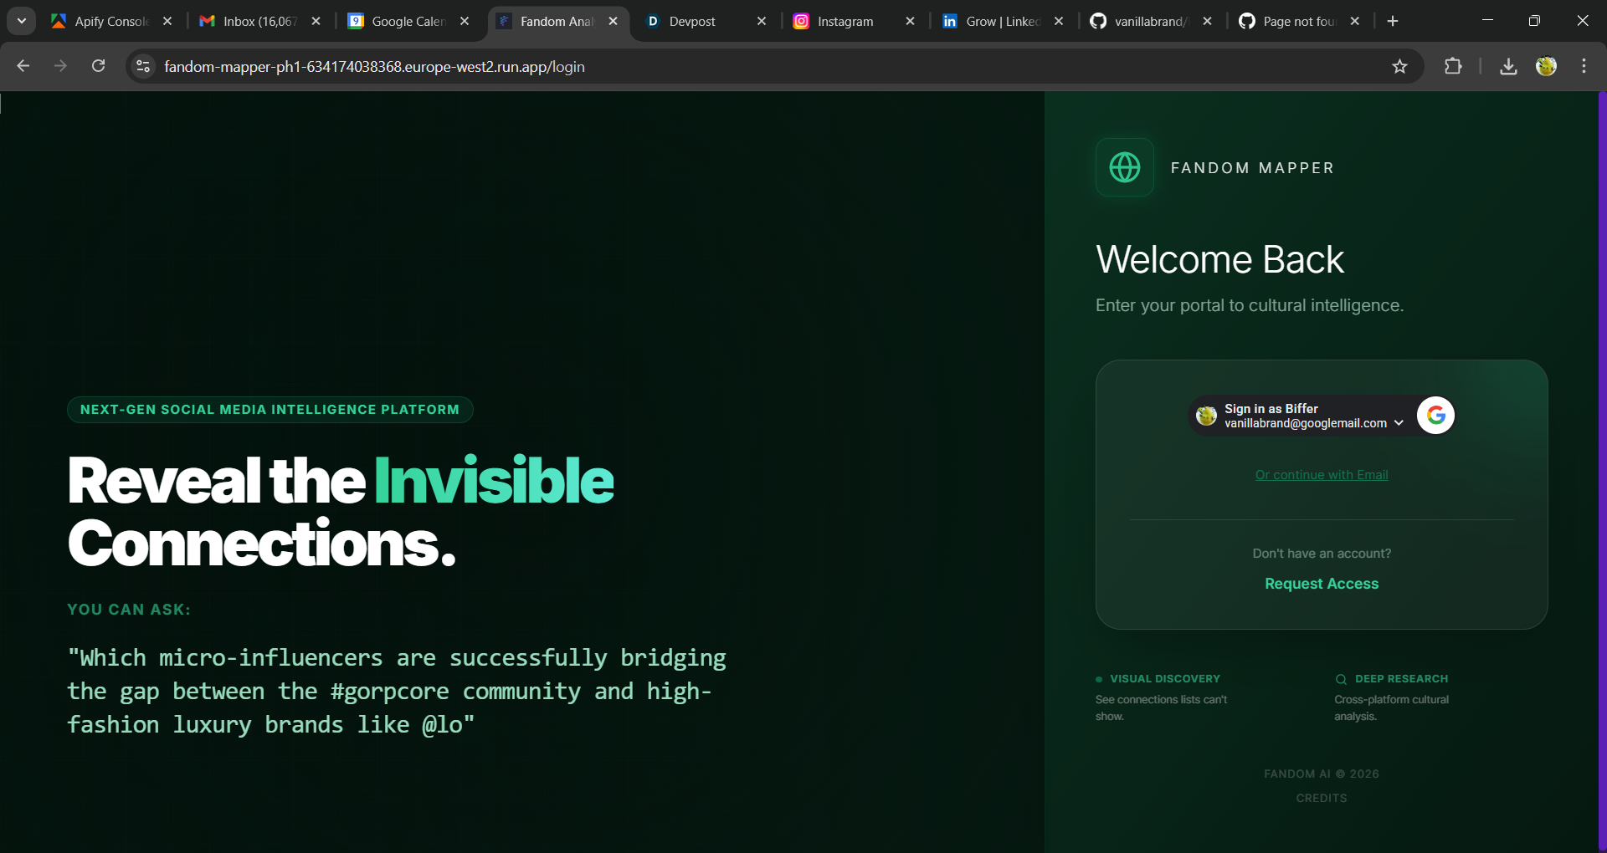The width and height of the screenshot is (1607, 853).
Task: Close the Fandom Anal tab
Action: (x=613, y=21)
